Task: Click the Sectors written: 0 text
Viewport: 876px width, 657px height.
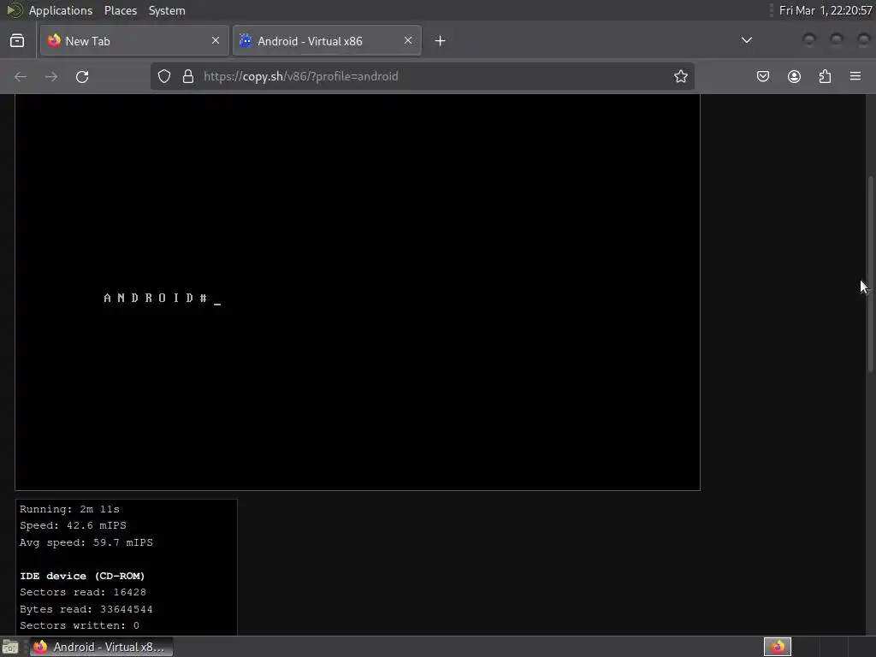Action: coord(80,625)
